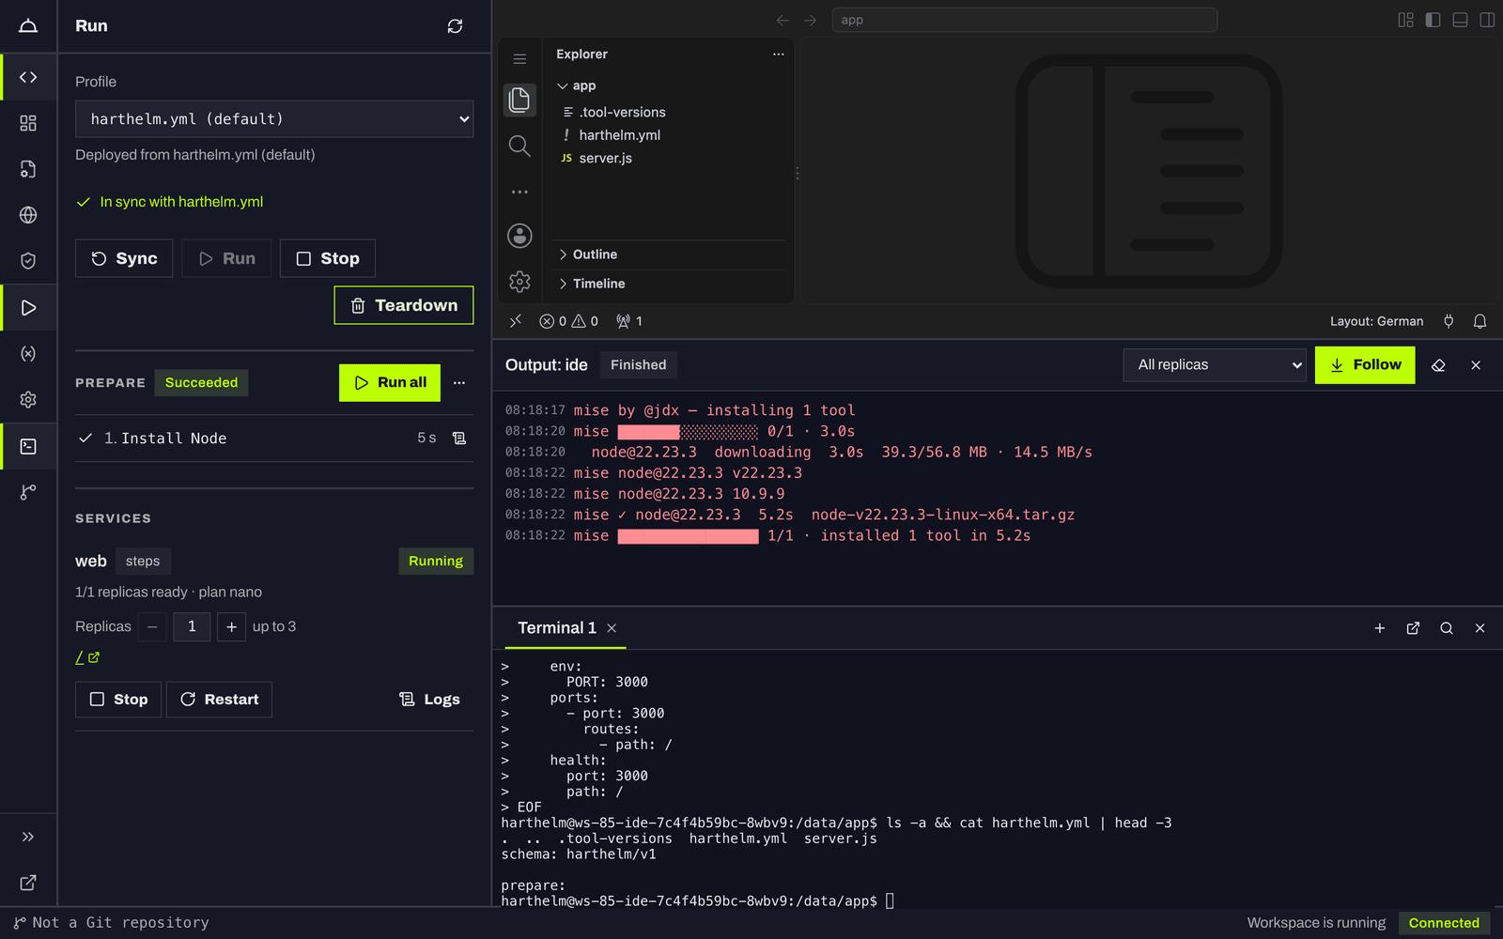The width and height of the screenshot is (1503, 939).
Task: Toggle Follow for the output log
Action: pos(1365,365)
